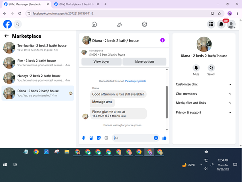Open the weather widget showing 22°C
The height and width of the screenshot is (182, 242).
(188, 165)
